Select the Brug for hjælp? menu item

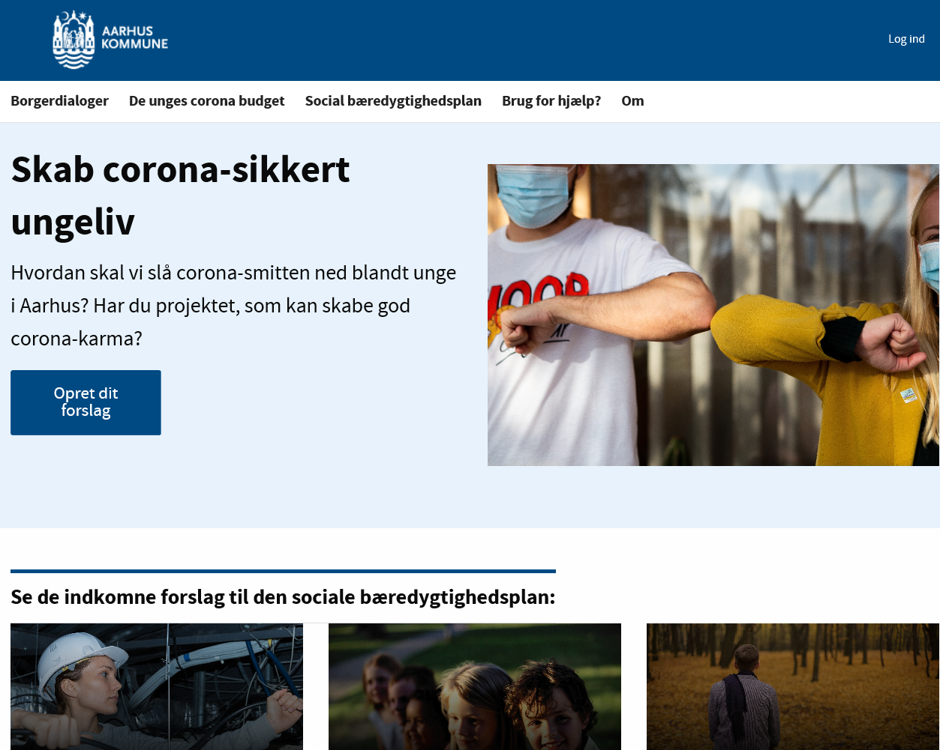[551, 101]
